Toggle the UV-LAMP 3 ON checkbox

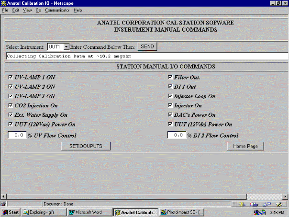point(11,96)
